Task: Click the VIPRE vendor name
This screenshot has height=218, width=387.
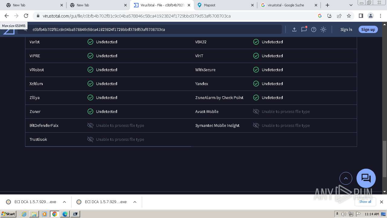Action: tap(35, 56)
